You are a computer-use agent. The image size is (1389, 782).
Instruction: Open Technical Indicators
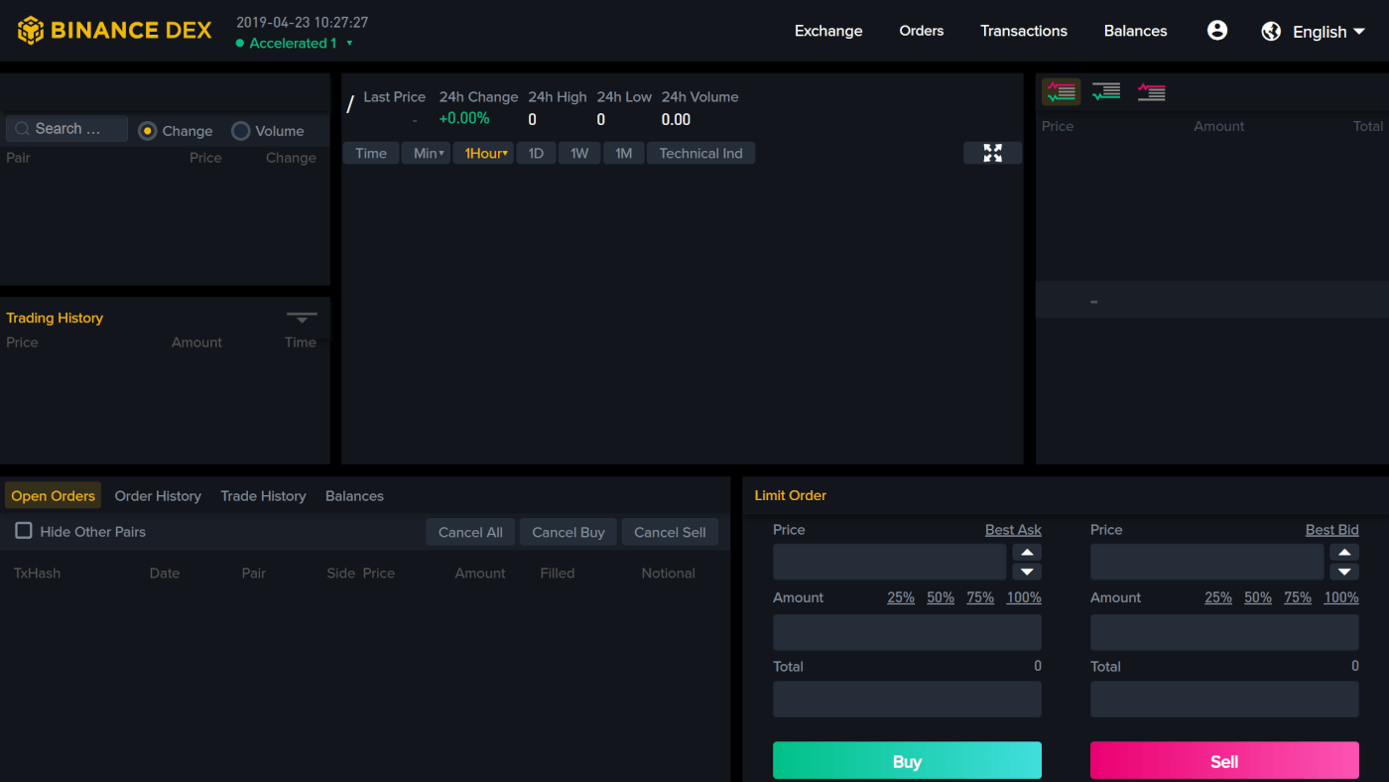coord(700,153)
